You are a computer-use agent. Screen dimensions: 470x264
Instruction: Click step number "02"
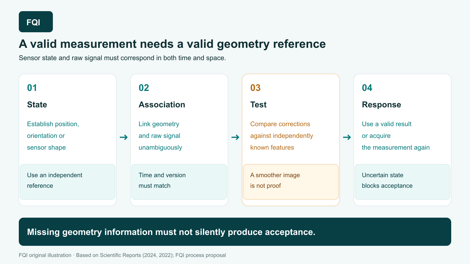tap(144, 88)
